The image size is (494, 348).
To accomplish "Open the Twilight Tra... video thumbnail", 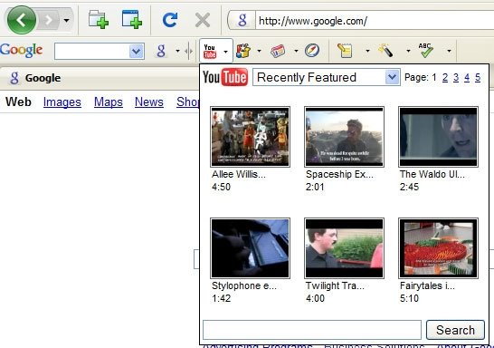I will (344, 248).
